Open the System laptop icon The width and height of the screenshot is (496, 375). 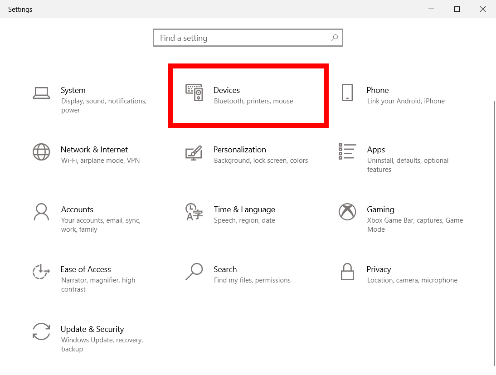(41, 93)
